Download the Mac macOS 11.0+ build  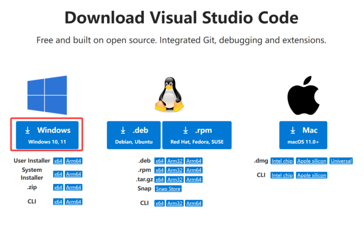tap(303, 135)
